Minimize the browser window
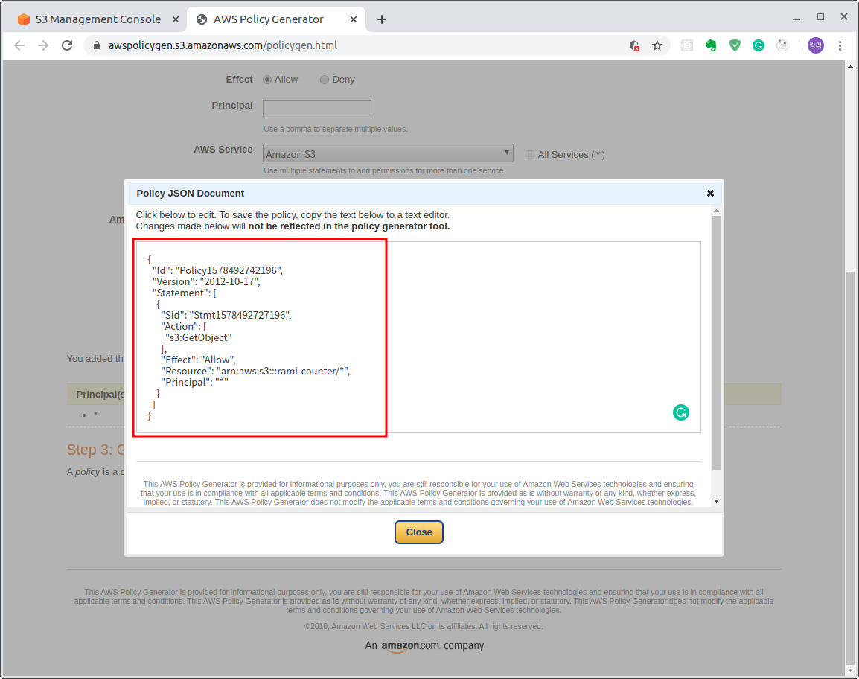This screenshot has height=679, width=859. (x=796, y=18)
